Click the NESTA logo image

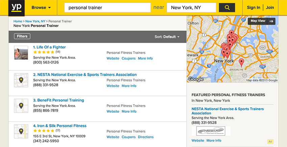pyautogui.click(x=211, y=131)
